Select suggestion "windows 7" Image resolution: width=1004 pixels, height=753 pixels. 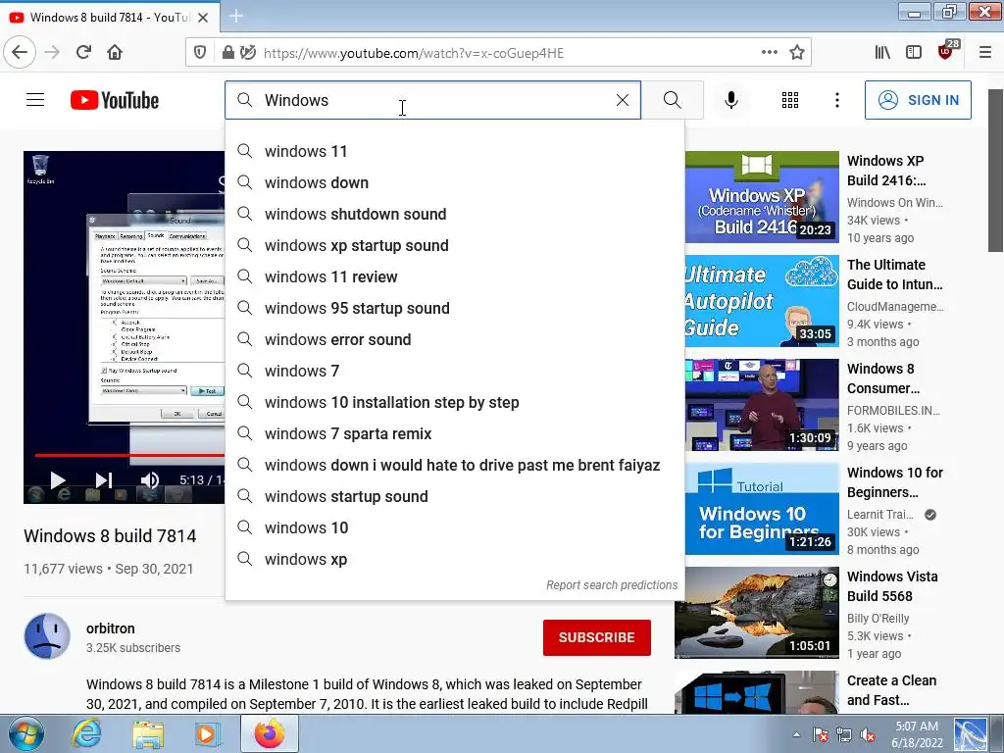(455, 372)
